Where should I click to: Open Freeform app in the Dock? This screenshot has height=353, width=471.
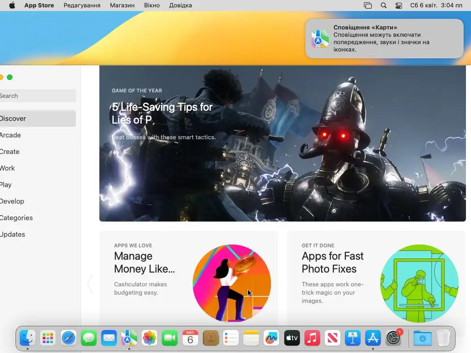pos(271,338)
